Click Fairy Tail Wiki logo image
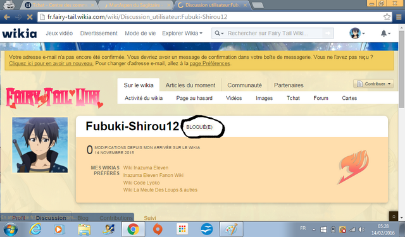This screenshot has height=237, width=405. pyautogui.click(x=54, y=98)
